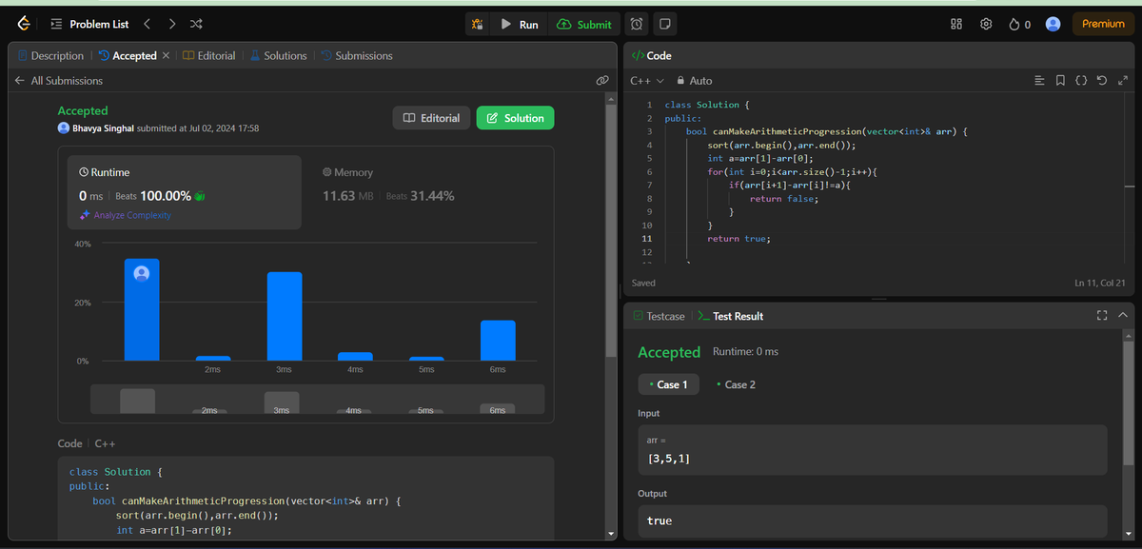
Task: Maximize the test result panel
Action: pyautogui.click(x=1102, y=316)
